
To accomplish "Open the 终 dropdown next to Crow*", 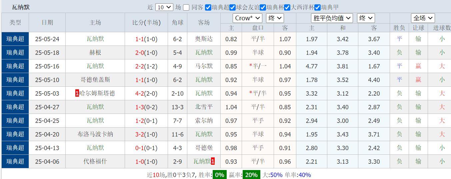I will pyautogui.click(x=275, y=18).
